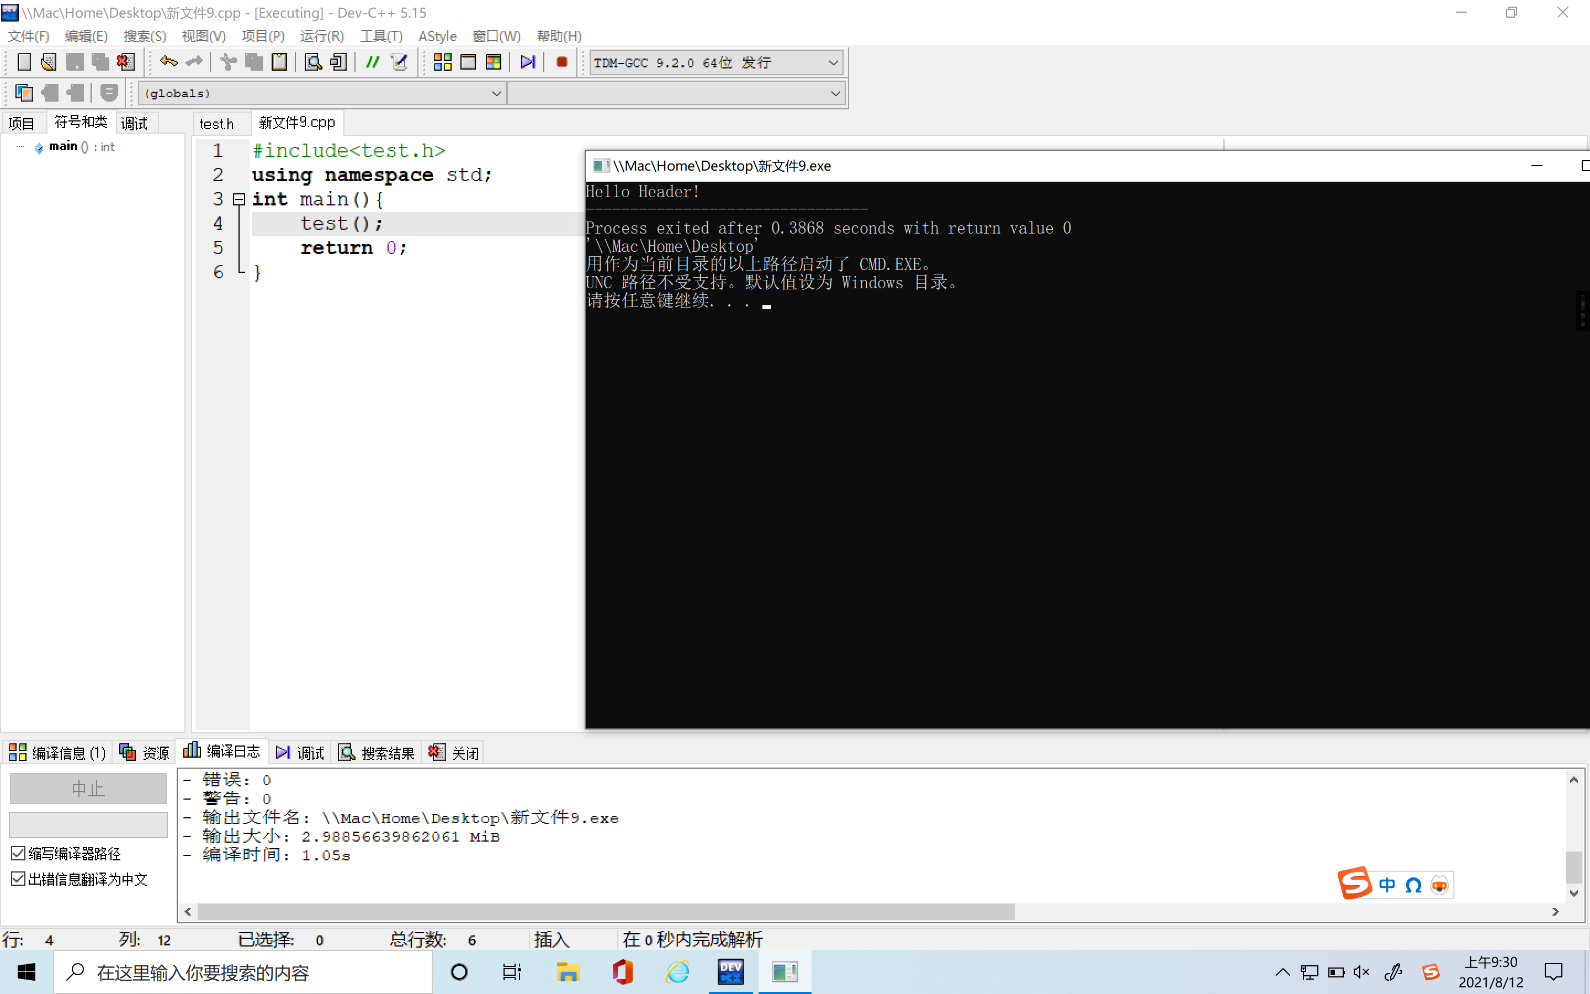The height and width of the screenshot is (994, 1590).
Task: Open the TDM-GCC compiler dropdown
Action: point(833,63)
